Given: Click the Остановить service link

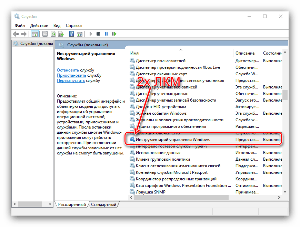Looking at the screenshot, I should point(68,70).
